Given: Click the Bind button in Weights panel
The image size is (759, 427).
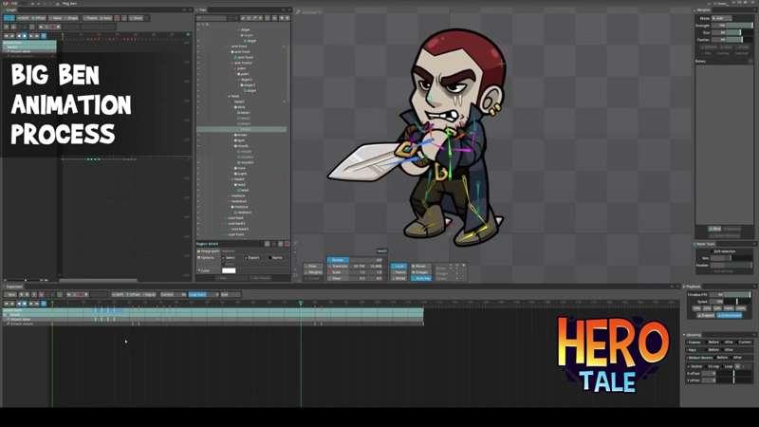Looking at the screenshot, I should (714, 229).
